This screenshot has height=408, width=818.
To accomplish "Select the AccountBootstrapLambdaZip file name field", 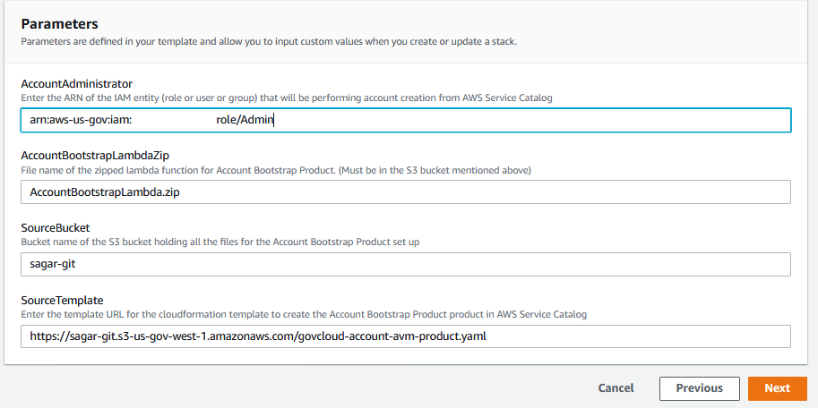I will pyautogui.click(x=406, y=192).
